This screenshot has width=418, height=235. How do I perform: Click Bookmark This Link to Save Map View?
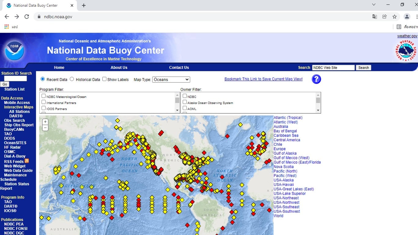[x=263, y=79]
